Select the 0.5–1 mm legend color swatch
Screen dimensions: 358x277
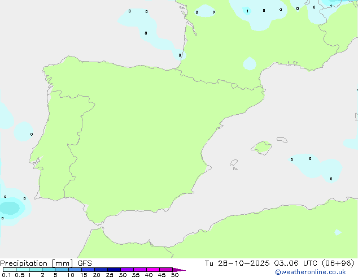[x=23, y=270]
